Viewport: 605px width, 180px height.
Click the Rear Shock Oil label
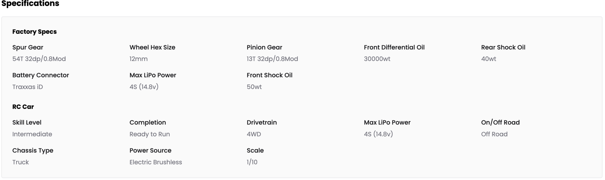click(x=503, y=47)
